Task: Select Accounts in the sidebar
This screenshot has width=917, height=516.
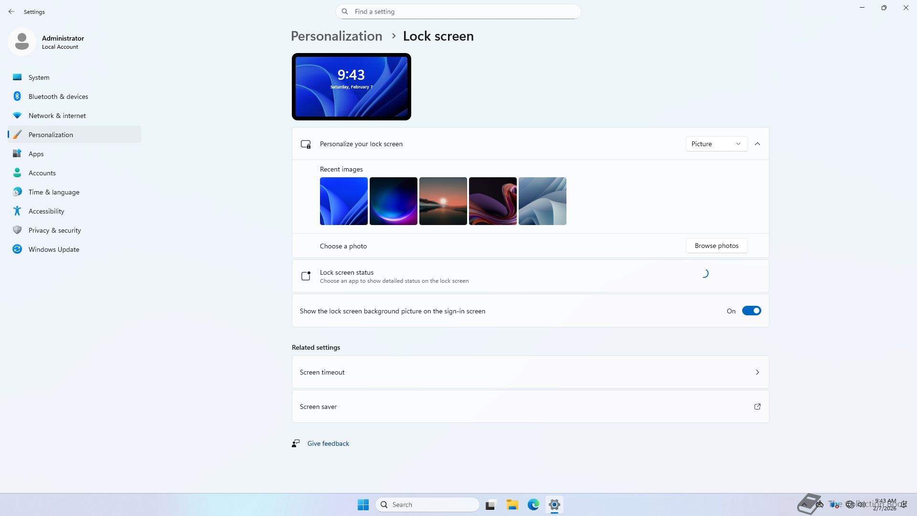Action: [x=42, y=173]
